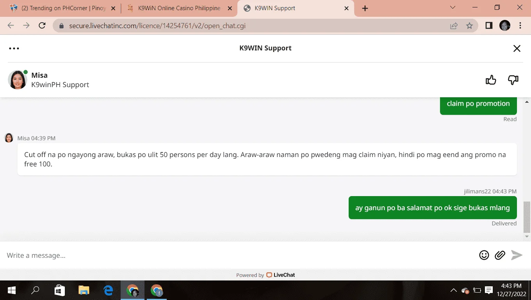Open the LiveChat powered-by link
The width and height of the screenshot is (531, 300).
point(280,275)
